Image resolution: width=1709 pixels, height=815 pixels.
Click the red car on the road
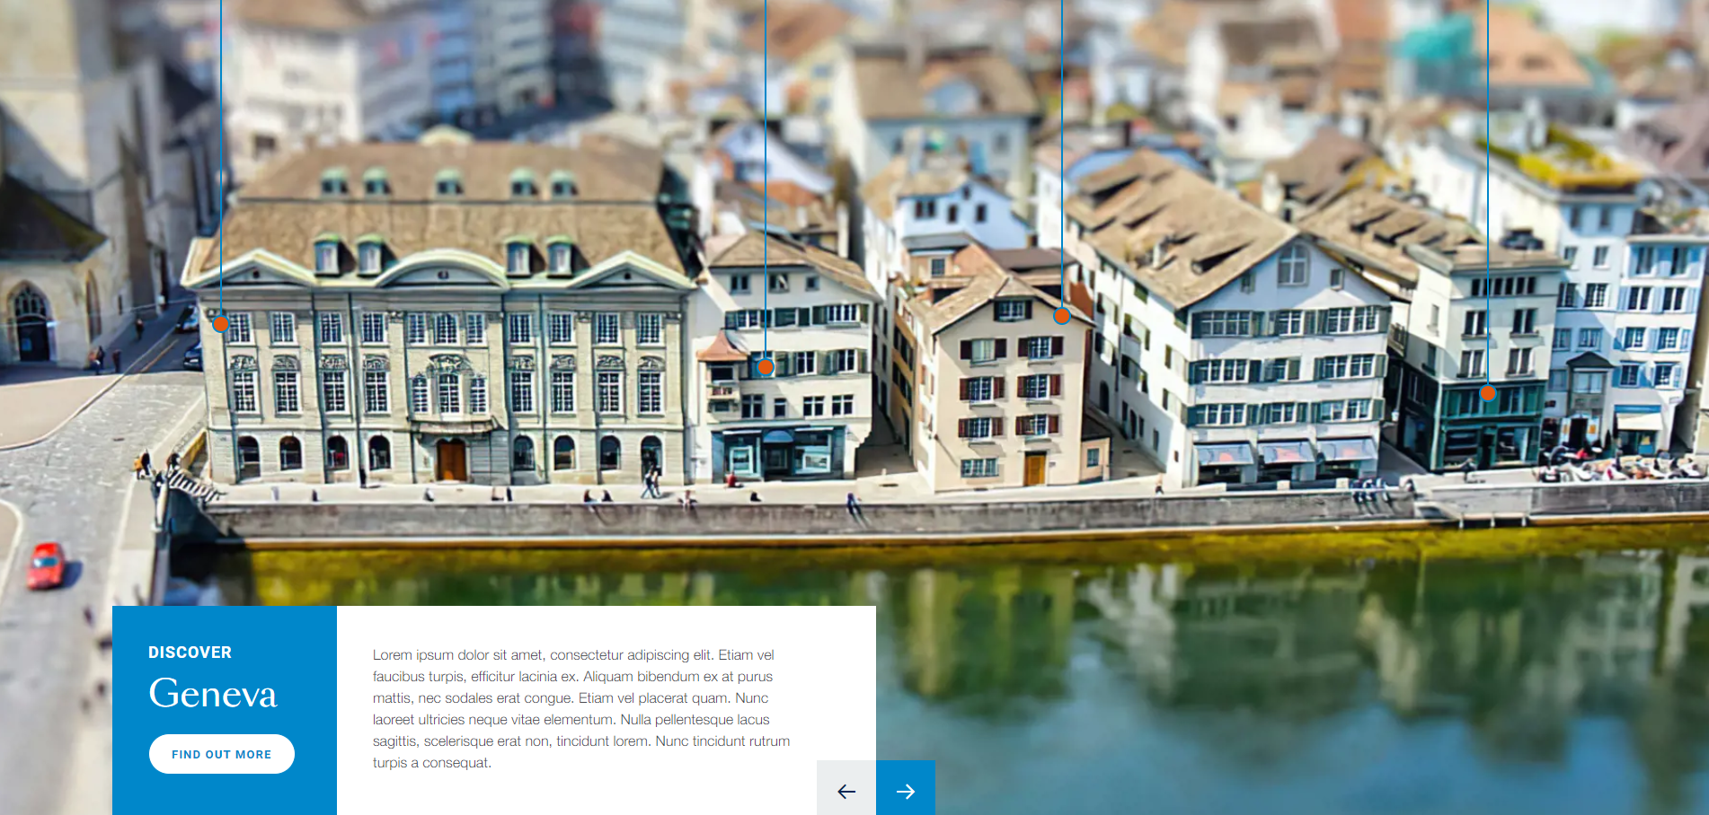pos(45,565)
